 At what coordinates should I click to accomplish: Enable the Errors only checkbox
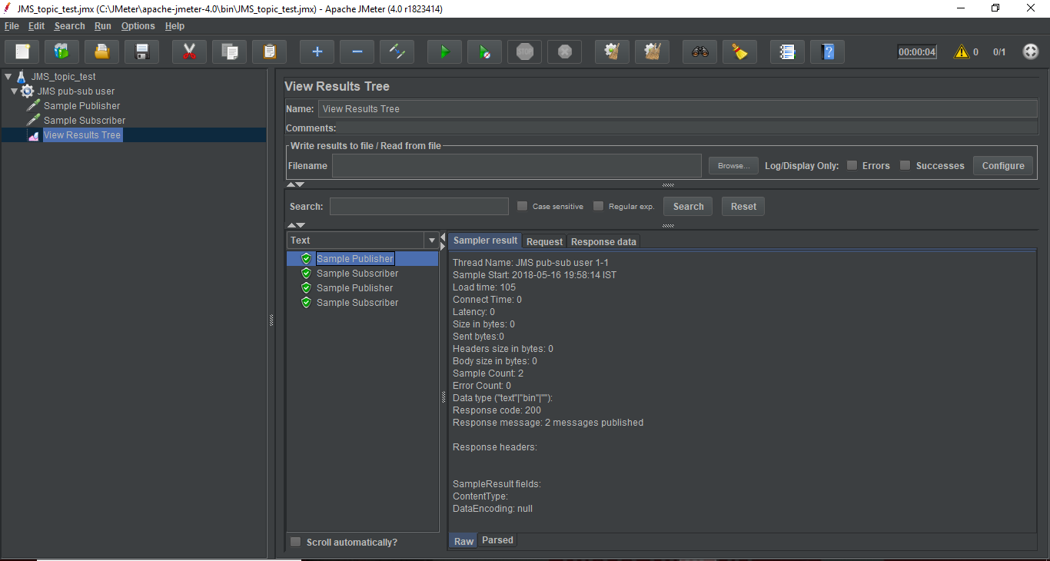852,165
